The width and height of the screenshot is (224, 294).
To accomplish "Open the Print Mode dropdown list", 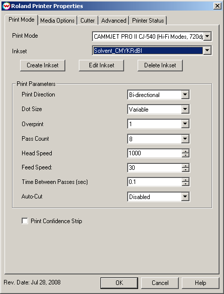I will (x=207, y=36).
